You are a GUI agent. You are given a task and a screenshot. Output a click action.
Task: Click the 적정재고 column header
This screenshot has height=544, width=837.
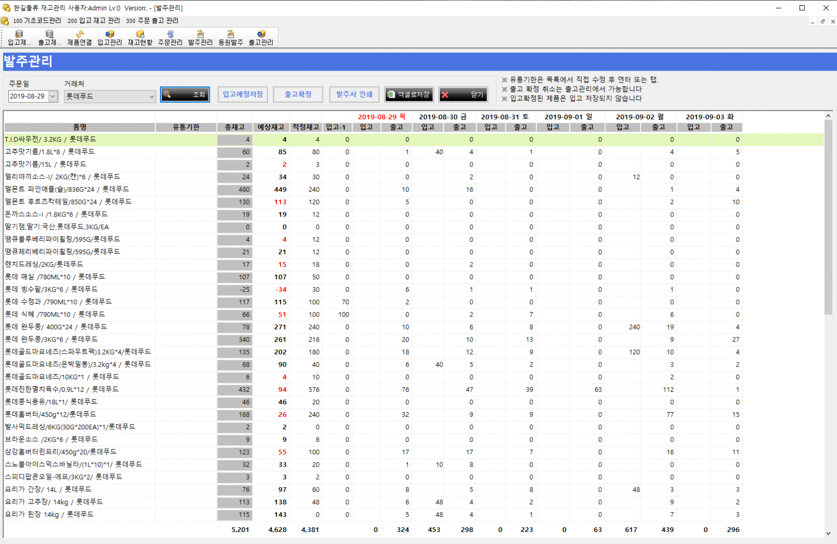pos(306,127)
